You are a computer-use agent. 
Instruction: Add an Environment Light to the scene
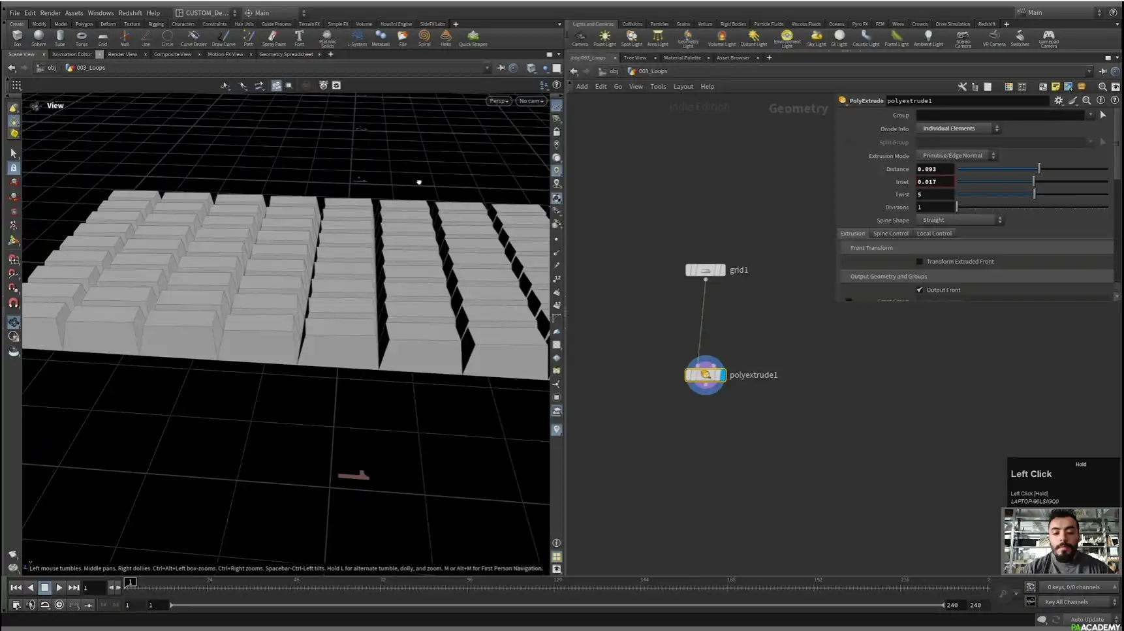[x=788, y=37]
